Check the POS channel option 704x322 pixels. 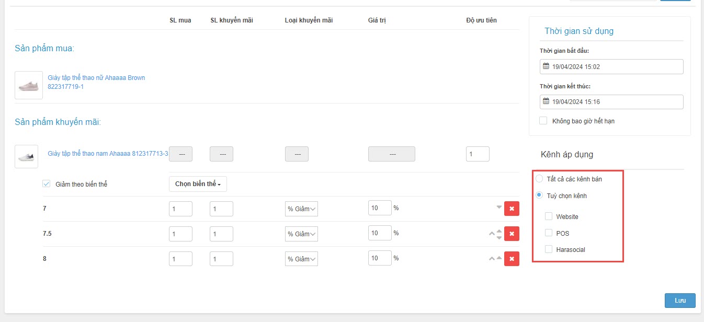549,233
